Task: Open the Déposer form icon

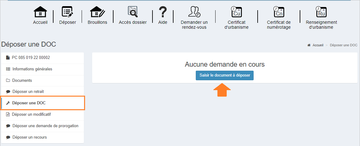Action: (67, 12)
